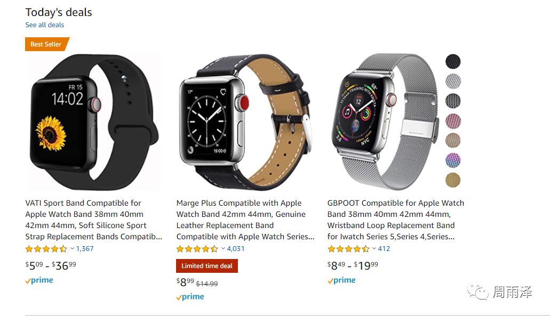
Task: Open VATI Sport Band product title
Action: coord(94,220)
